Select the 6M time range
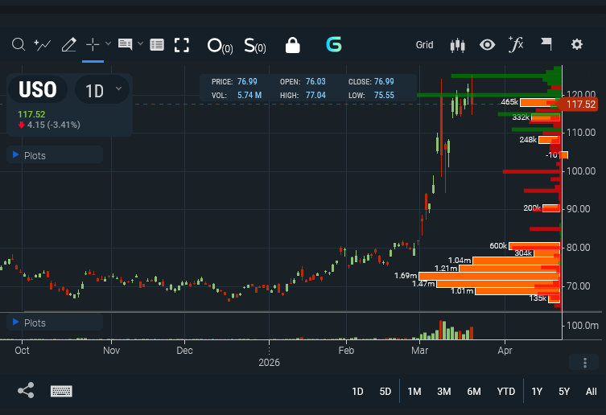 (x=474, y=392)
